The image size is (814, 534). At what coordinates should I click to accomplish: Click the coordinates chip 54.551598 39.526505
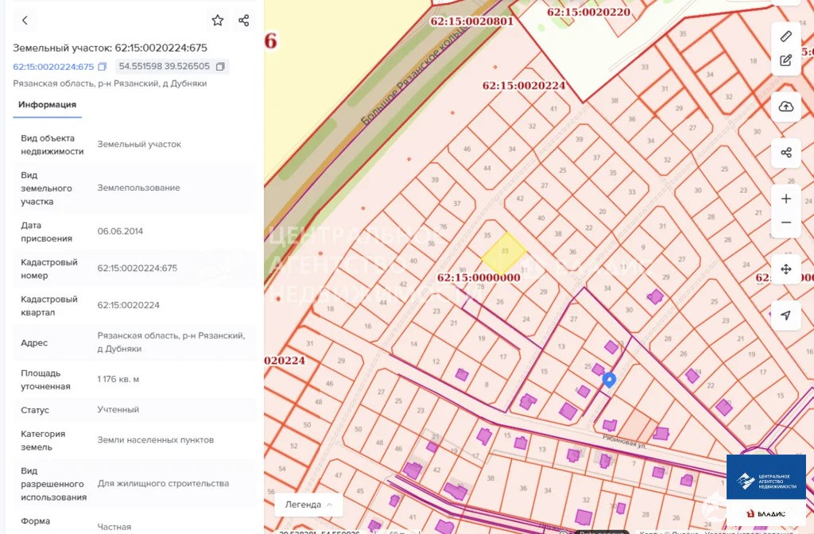[x=165, y=67]
